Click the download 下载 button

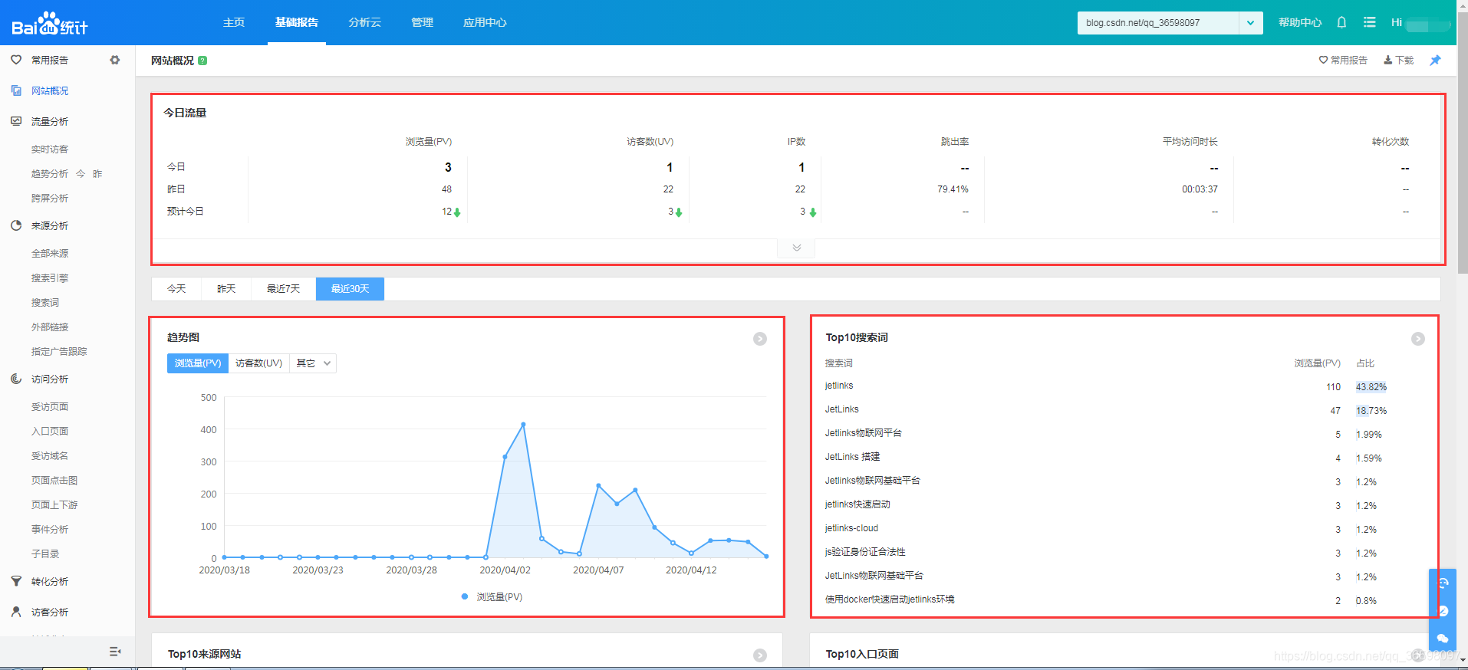click(1398, 60)
